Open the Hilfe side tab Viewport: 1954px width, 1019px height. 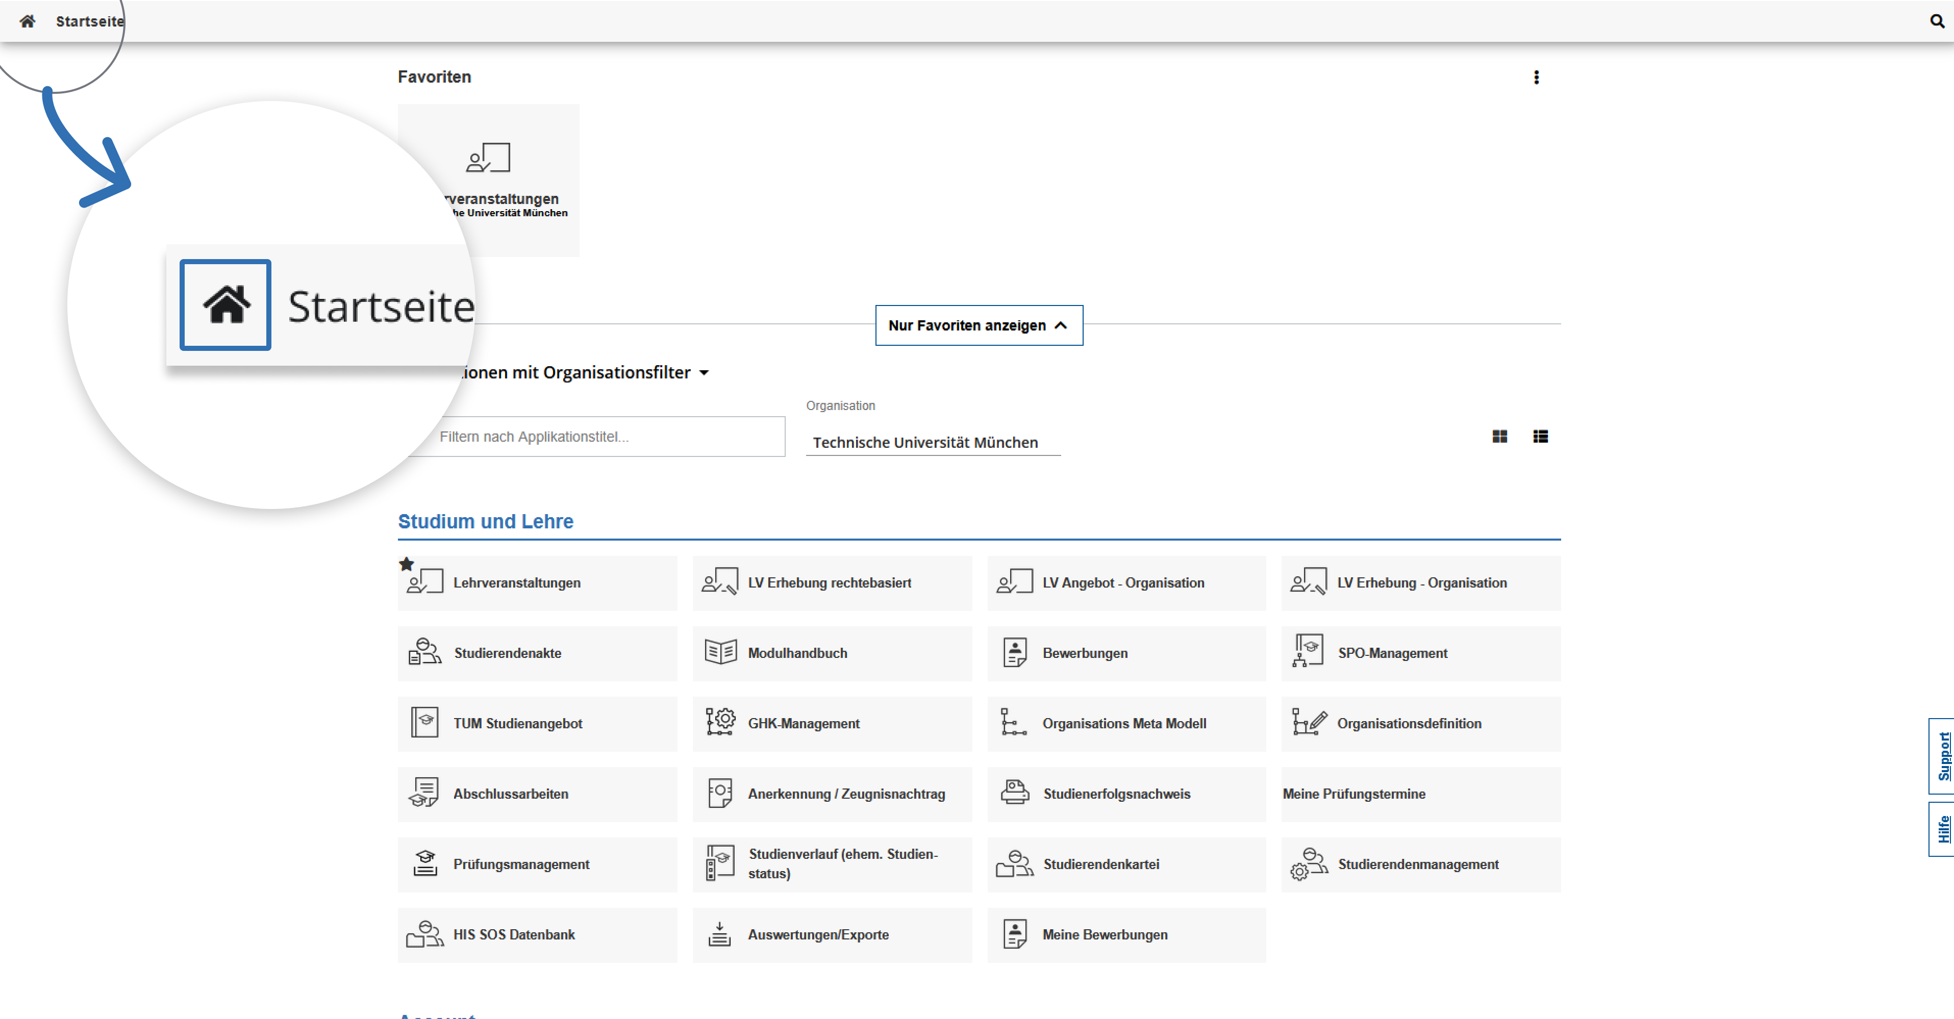tap(1943, 829)
